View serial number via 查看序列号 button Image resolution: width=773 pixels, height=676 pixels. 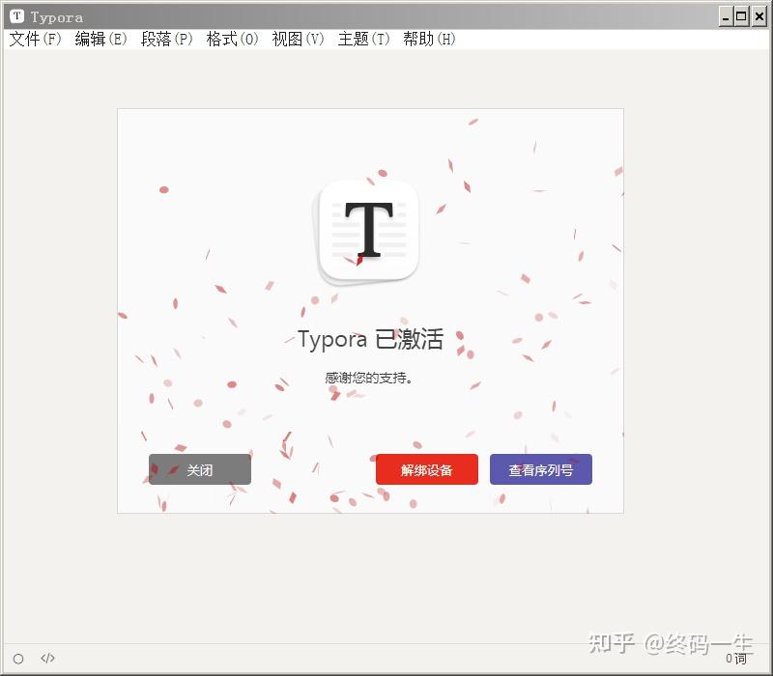[542, 469]
